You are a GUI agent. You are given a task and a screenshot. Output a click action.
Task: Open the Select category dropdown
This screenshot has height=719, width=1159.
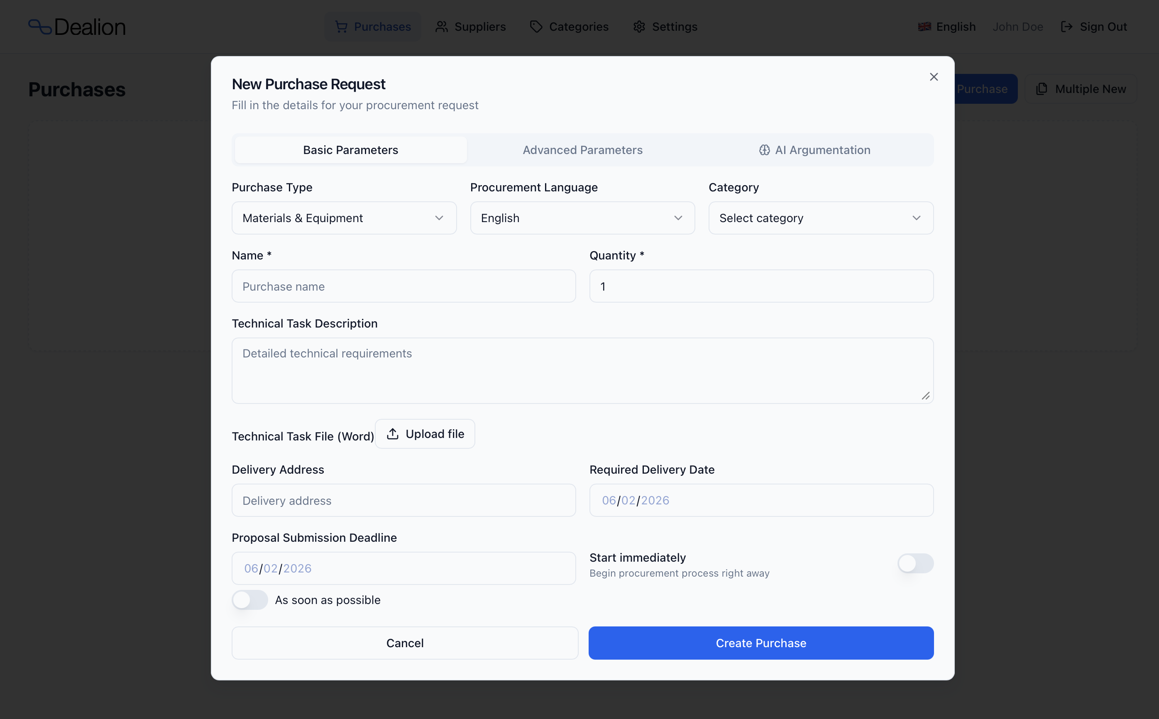[821, 218]
